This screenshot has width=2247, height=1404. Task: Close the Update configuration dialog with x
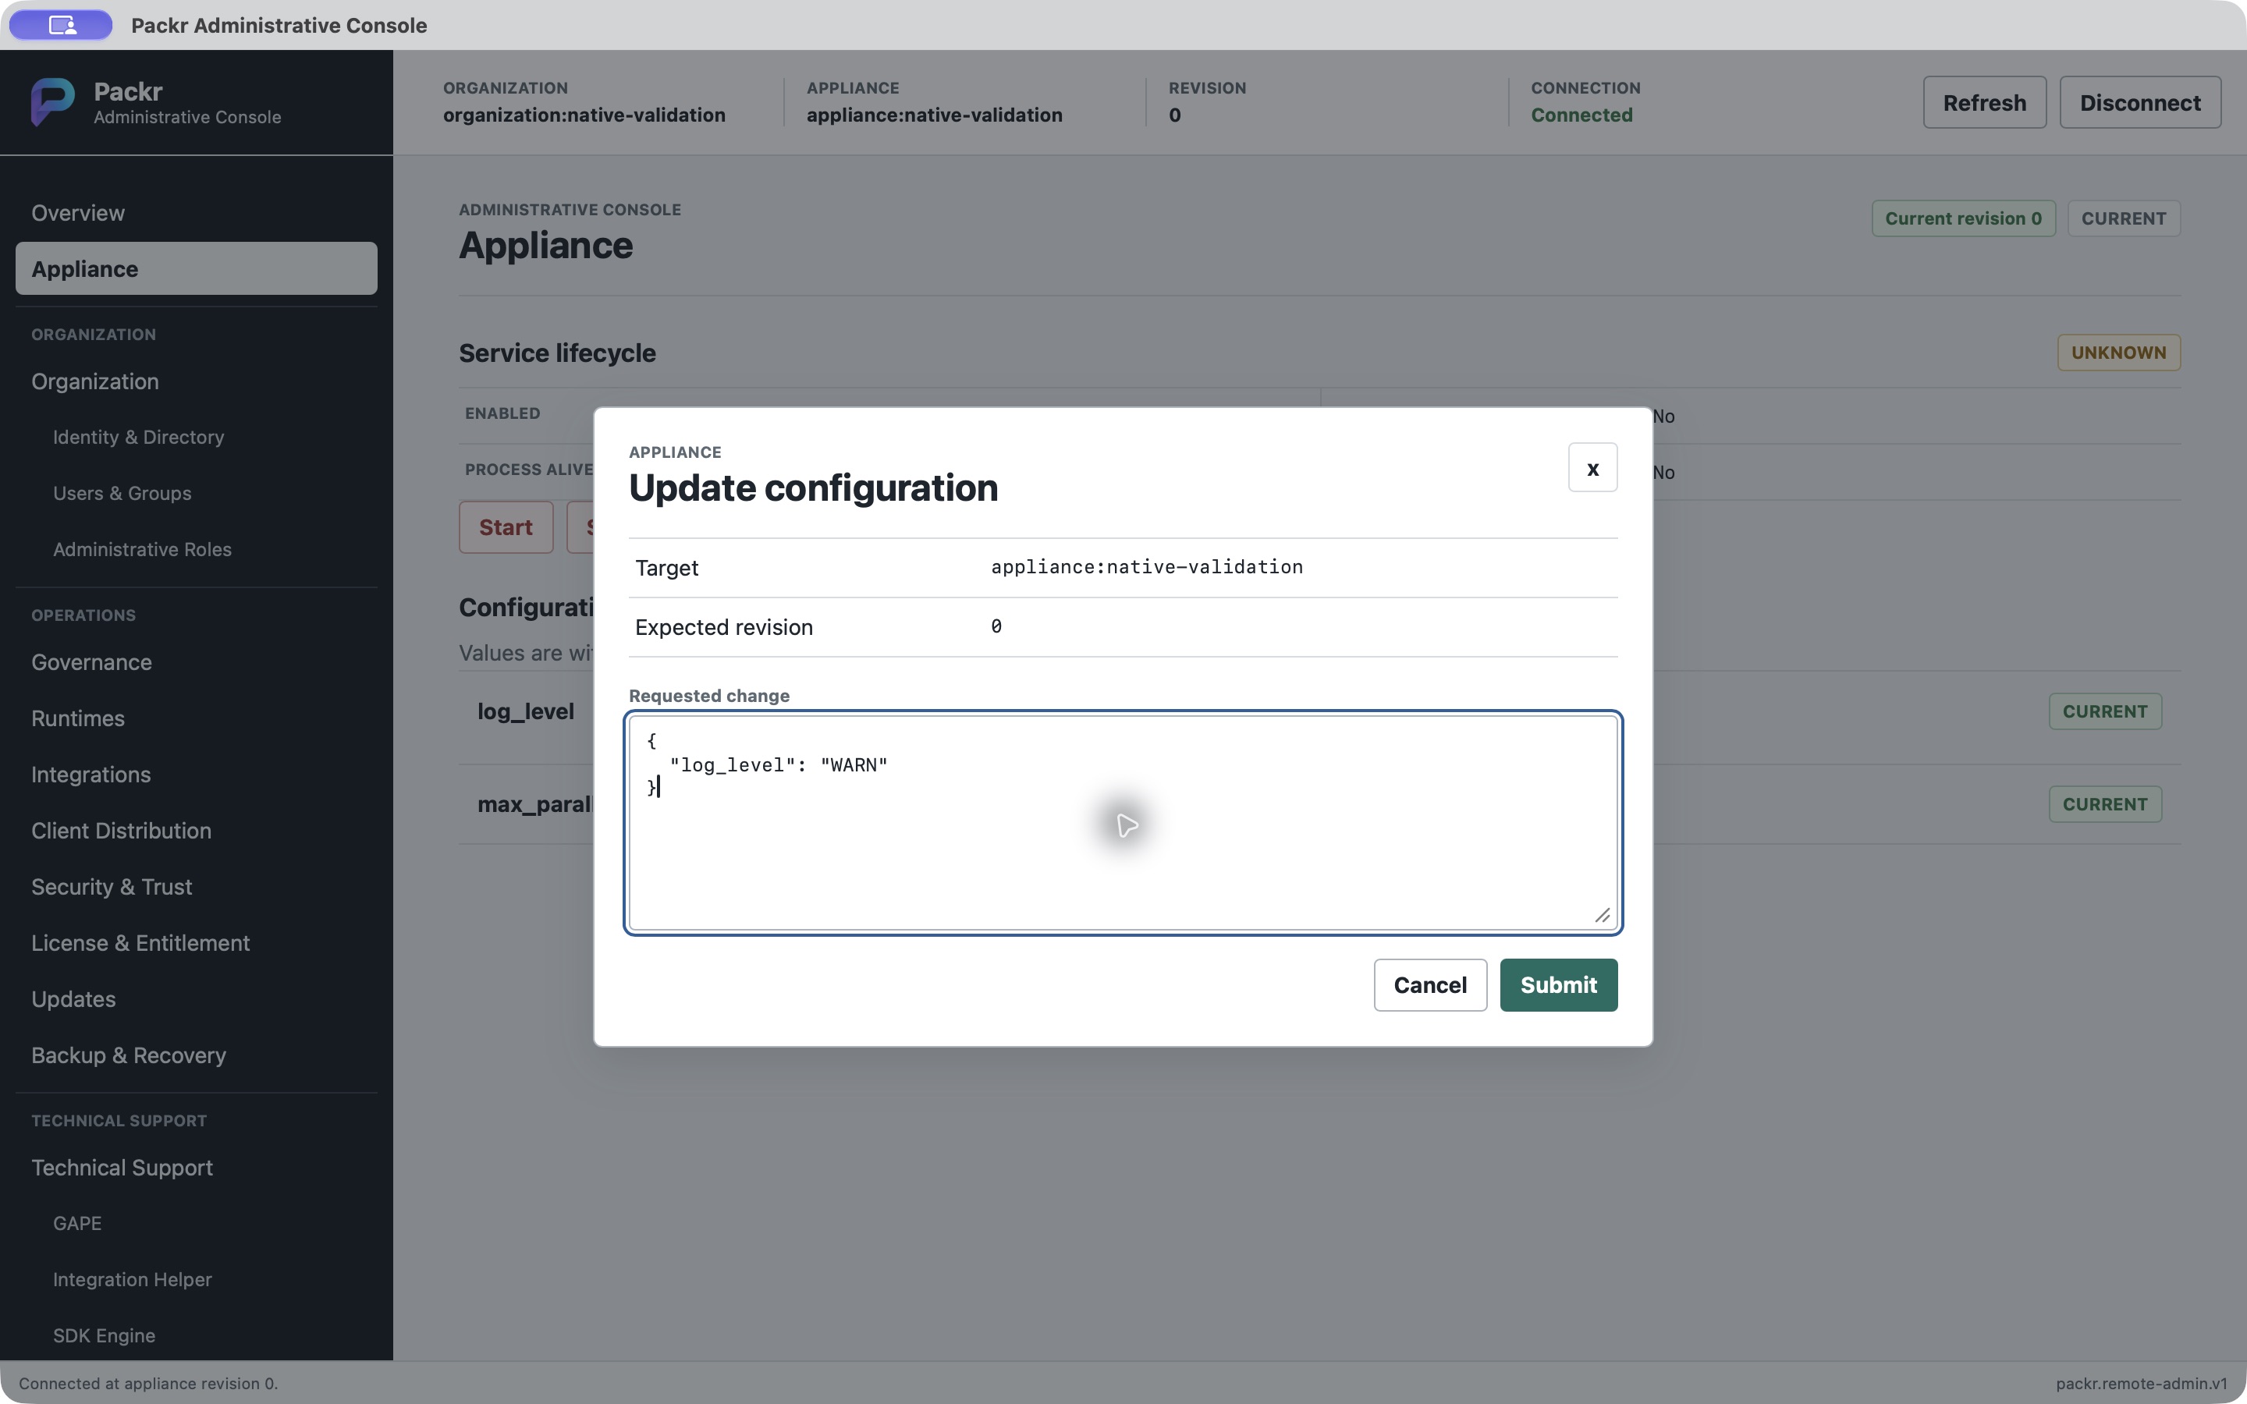pyautogui.click(x=1592, y=468)
